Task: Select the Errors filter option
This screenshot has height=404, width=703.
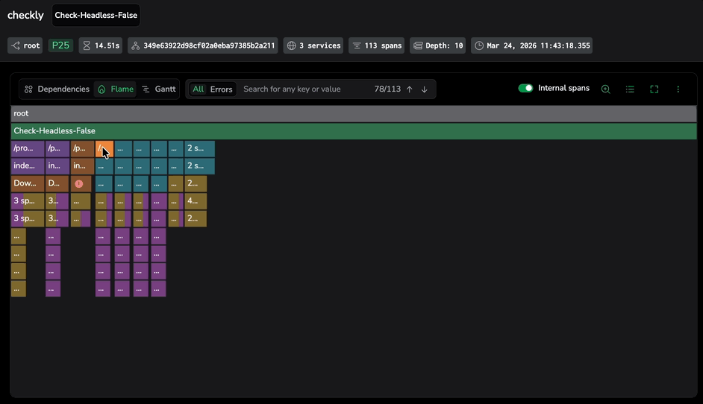Action: click(221, 89)
